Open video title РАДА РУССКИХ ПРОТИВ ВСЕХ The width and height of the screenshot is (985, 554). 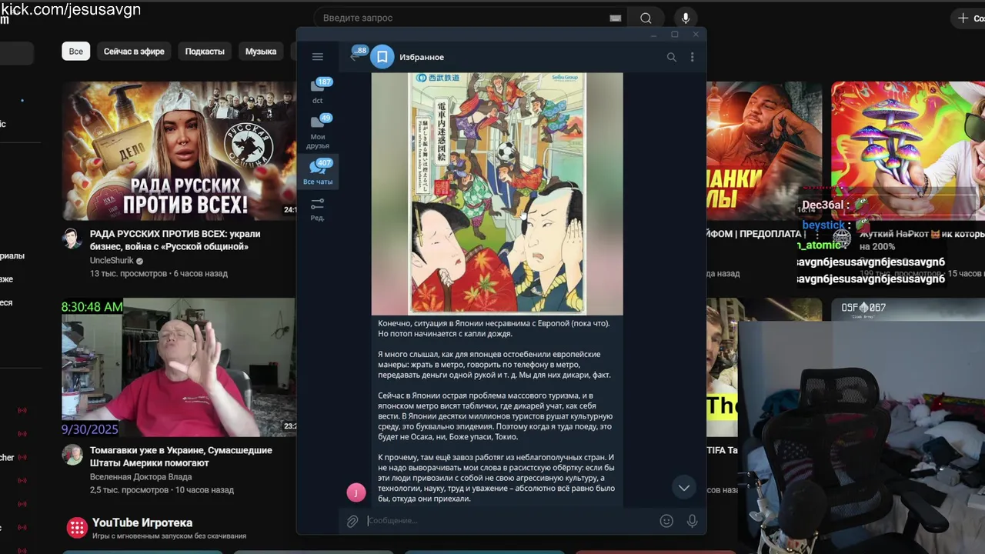[175, 240]
